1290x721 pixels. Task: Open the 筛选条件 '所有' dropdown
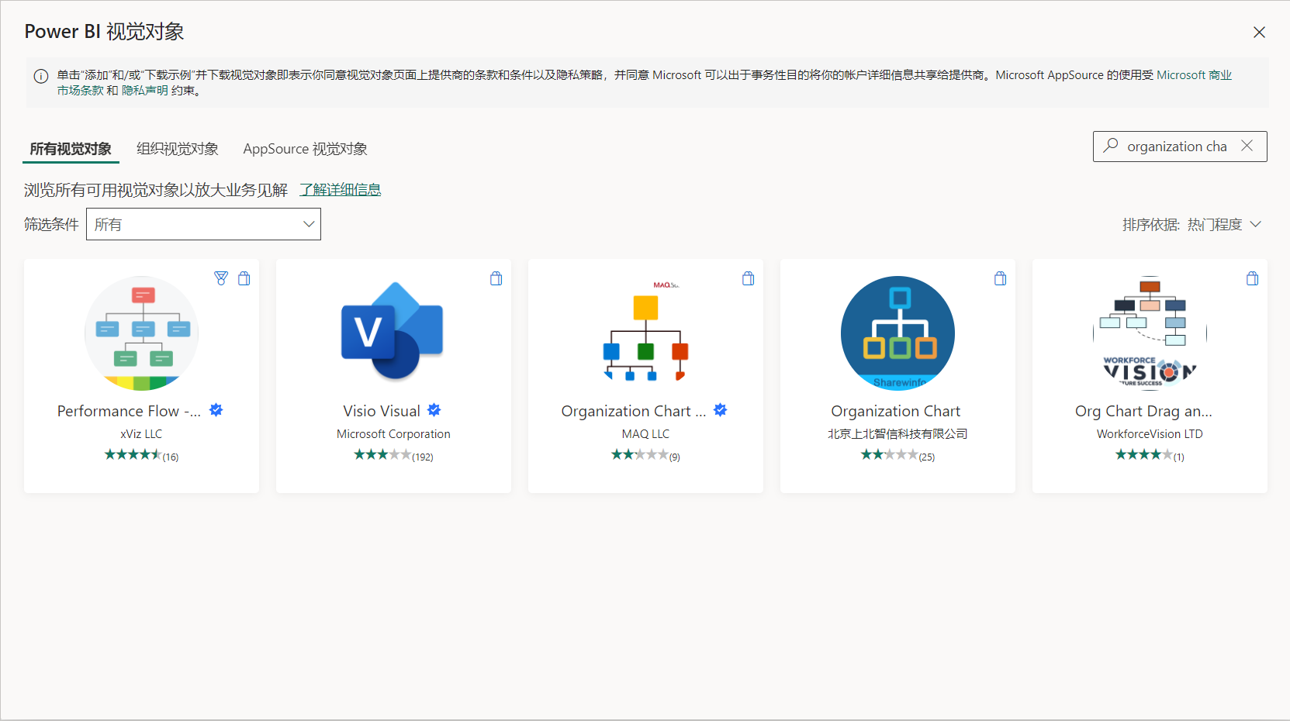click(203, 224)
